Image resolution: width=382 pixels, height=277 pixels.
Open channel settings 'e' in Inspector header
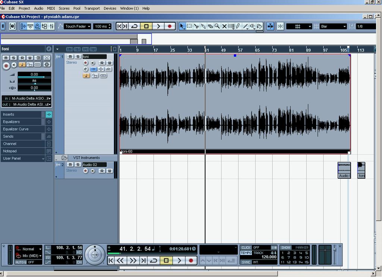click(x=49, y=49)
